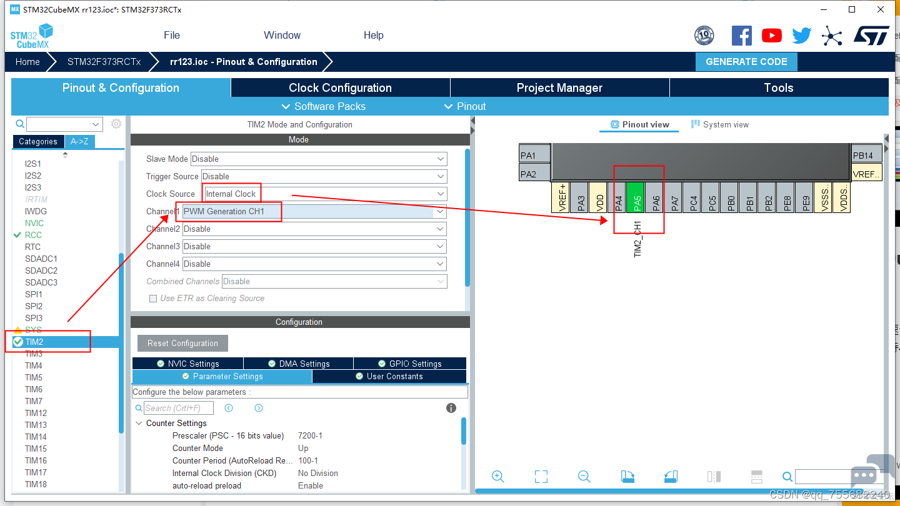Switch to Pinout view
This screenshot has height=506, width=900.
640,125
